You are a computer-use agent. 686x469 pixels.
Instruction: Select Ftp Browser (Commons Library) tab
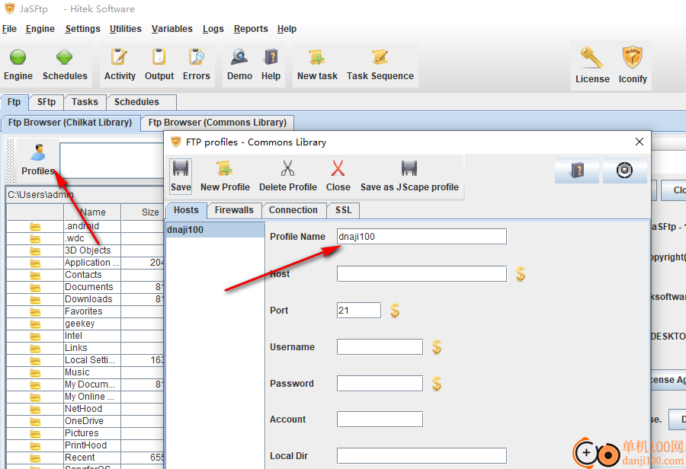click(217, 123)
